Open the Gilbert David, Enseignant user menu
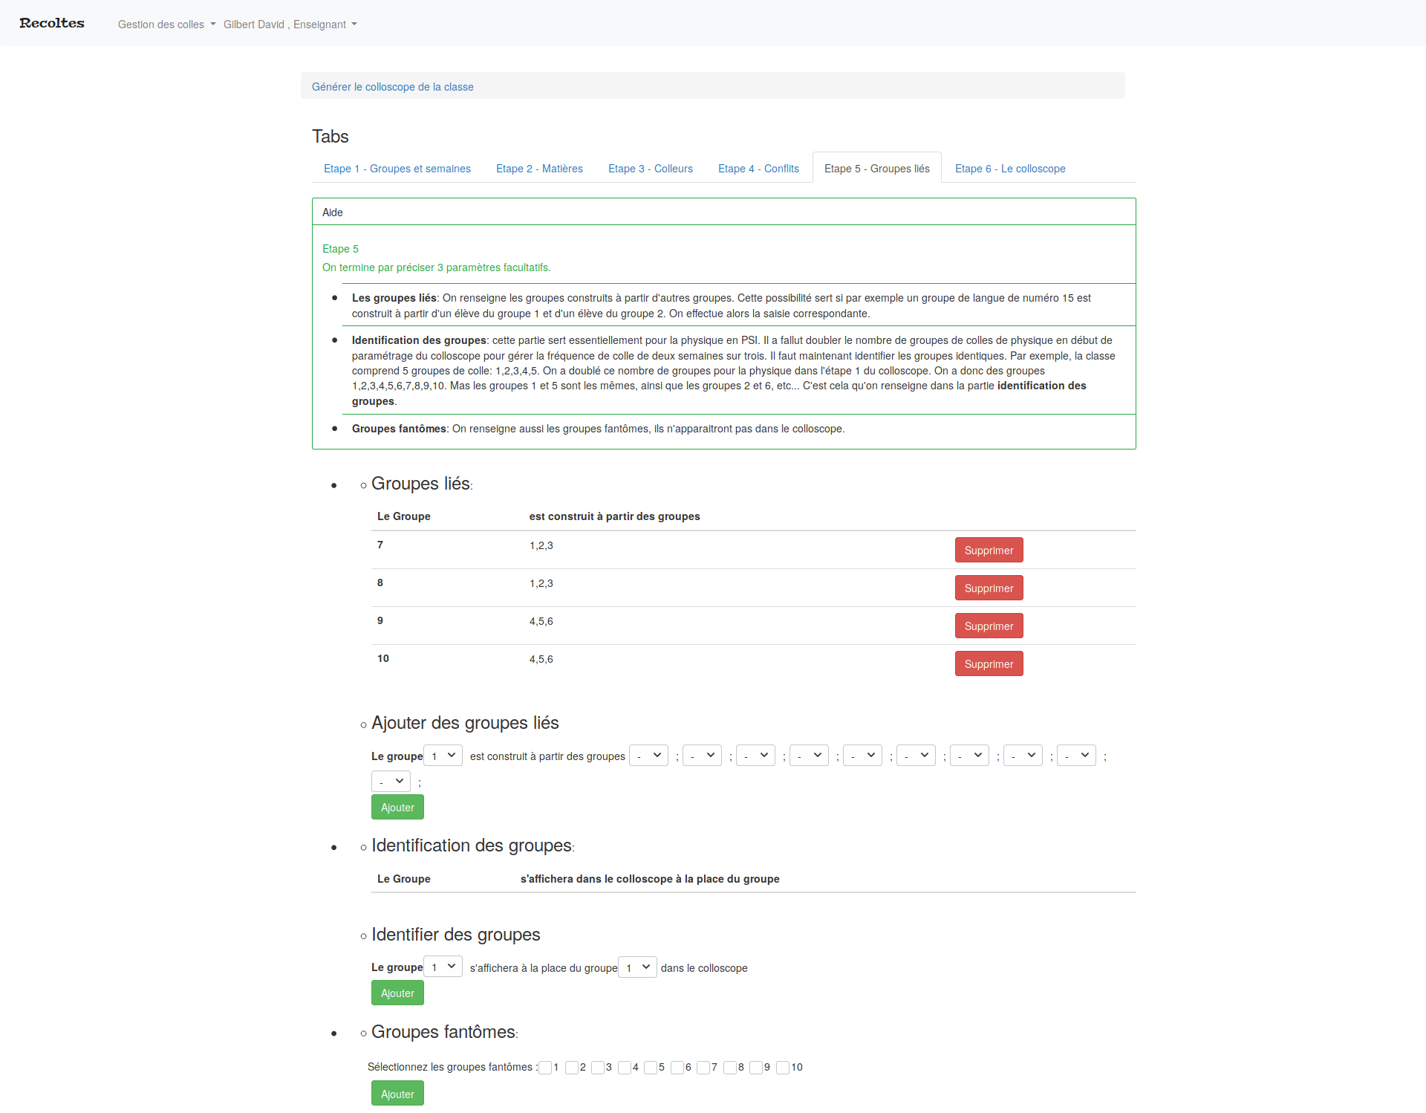Screen dimensions: 1426x1113 [290, 25]
